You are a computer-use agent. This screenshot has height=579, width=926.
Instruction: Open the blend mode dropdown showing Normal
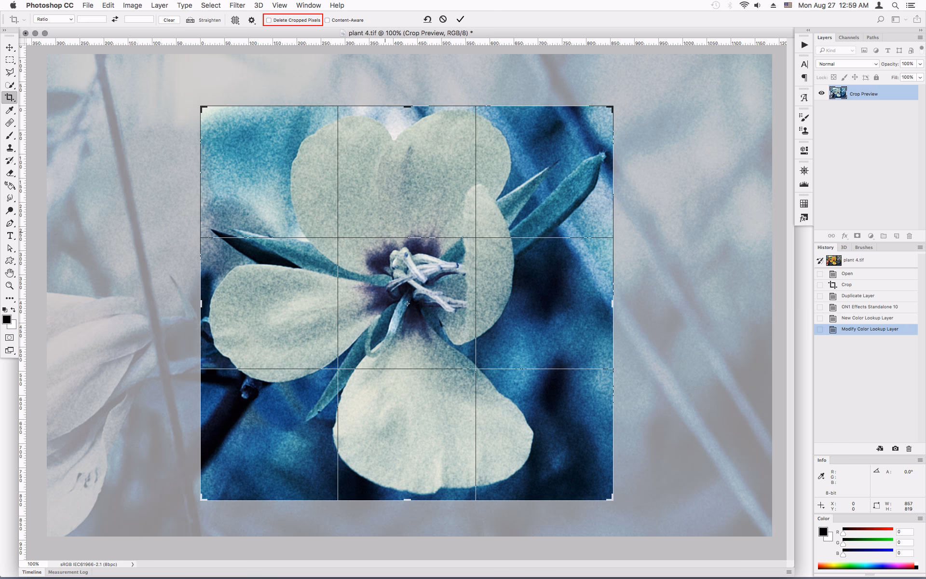pyautogui.click(x=847, y=64)
